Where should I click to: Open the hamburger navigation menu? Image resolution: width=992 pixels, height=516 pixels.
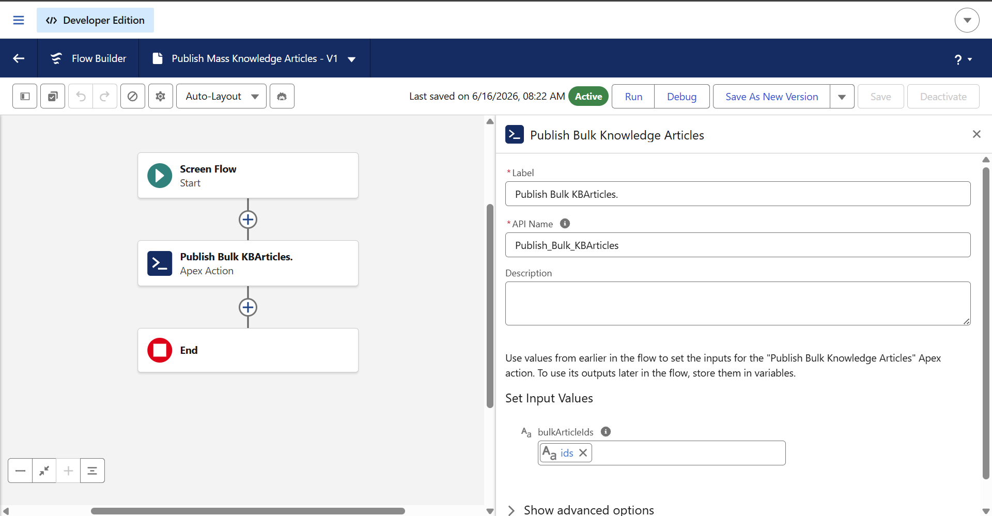tap(19, 20)
